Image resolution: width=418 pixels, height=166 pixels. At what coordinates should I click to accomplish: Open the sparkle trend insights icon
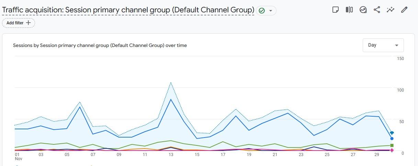pyautogui.click(x=391, y=10)
